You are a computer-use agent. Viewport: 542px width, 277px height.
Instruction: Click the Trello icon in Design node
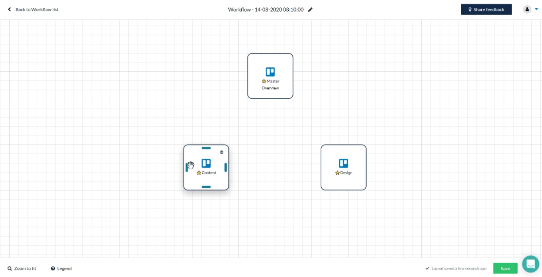(x=343, y=163)
